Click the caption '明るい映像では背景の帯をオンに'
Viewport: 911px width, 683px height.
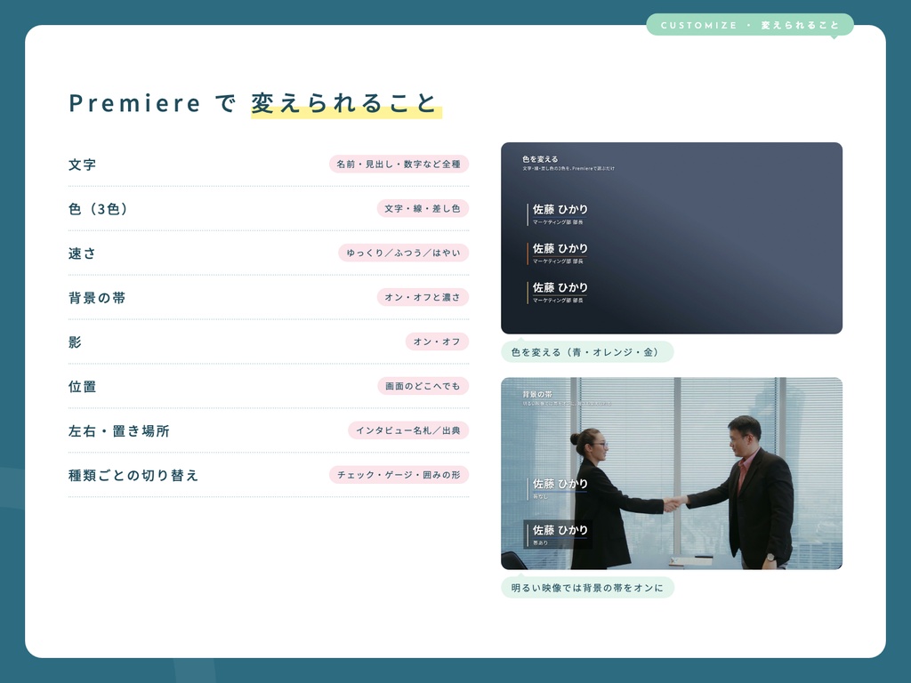(x=587, y=588)
